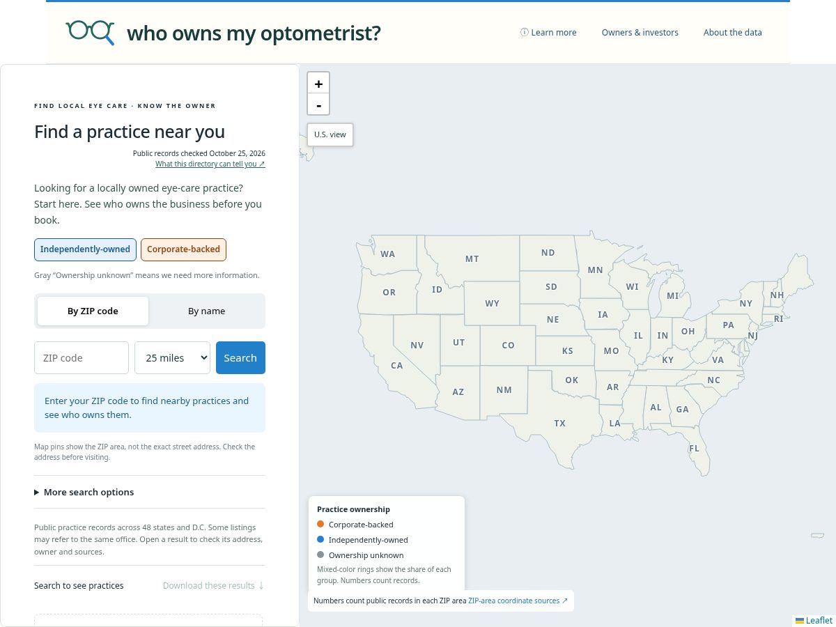Focus the ZIP code input field
The height and width of the screenshot is (627, 836).
pyautogui.click(x=82, y=357)
